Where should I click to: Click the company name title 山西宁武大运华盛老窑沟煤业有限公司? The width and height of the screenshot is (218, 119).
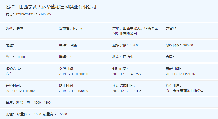pyautogui.click(x=58, y=7)
